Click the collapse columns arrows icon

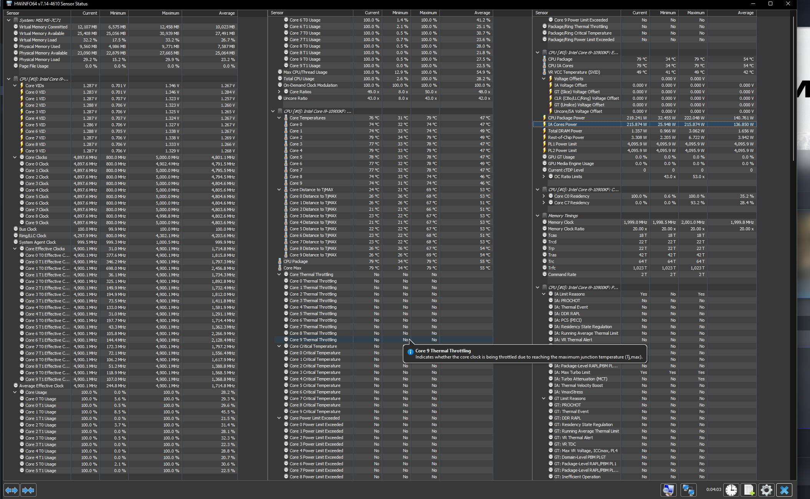click(28, 490)
